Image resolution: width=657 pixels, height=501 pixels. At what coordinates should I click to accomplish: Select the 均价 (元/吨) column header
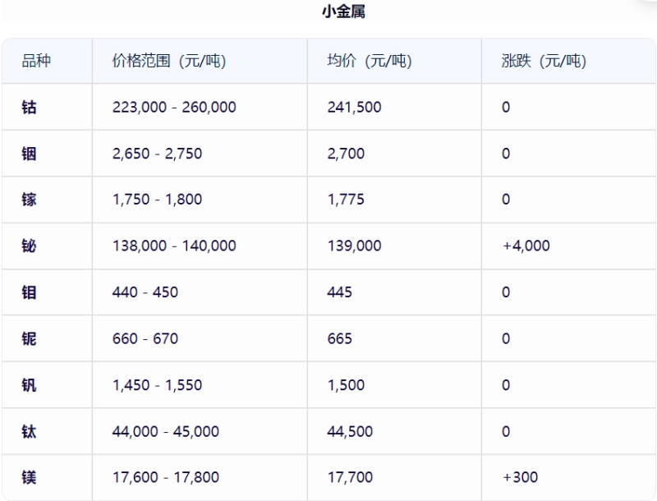(x=370, y=61)
